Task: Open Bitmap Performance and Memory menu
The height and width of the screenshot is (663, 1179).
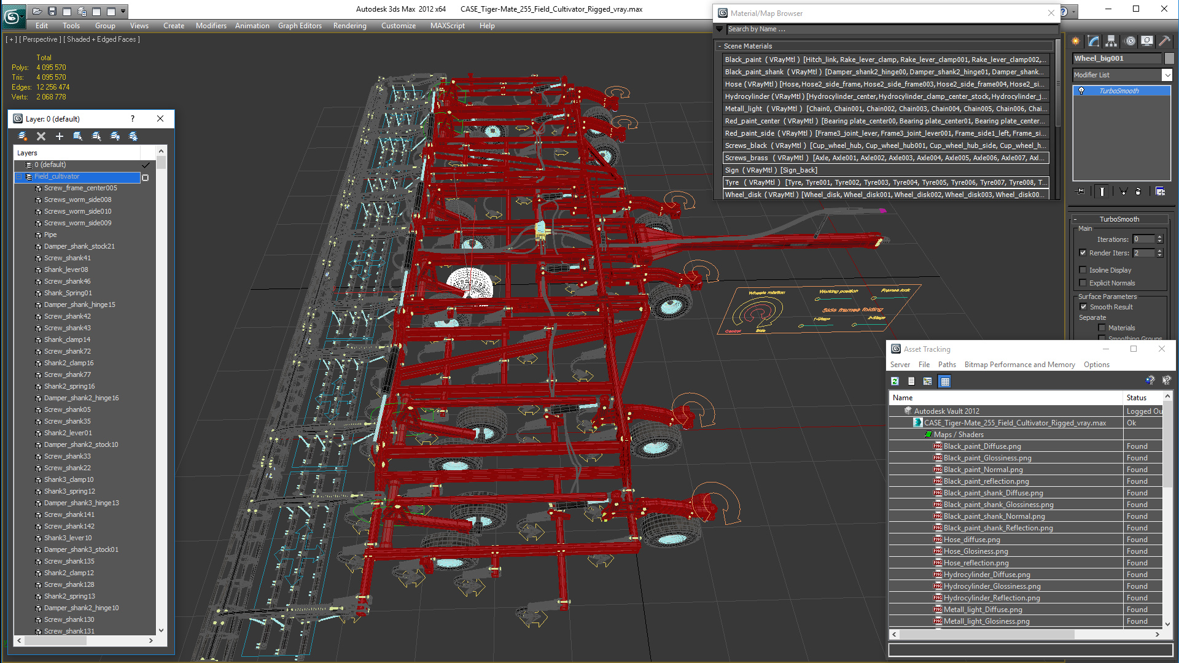Action: coord(1019,365)
